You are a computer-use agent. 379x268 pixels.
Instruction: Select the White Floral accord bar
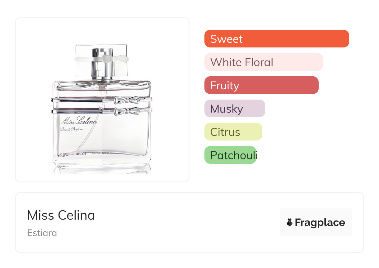tap(263, 62)
